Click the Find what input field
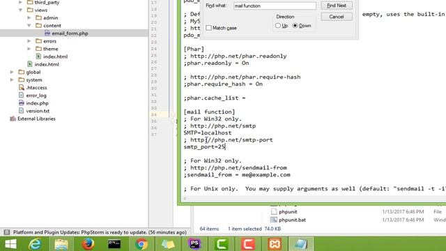This screenshot has height=251, width=446. coord(275,6)
